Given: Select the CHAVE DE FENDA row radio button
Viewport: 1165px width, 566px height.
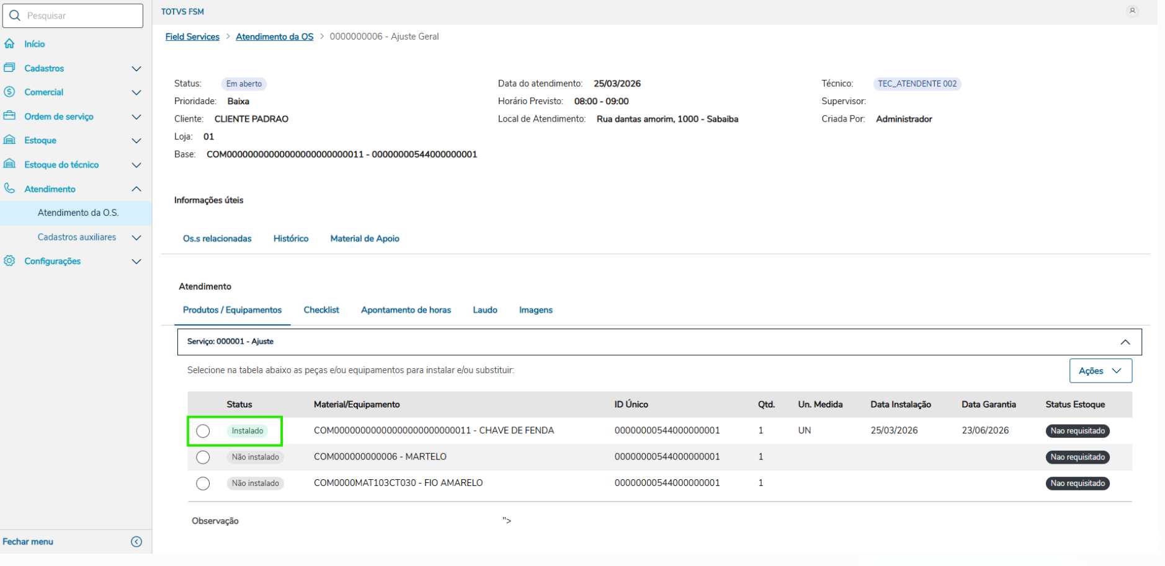Looking at the screenshot, I should [203, 431].
